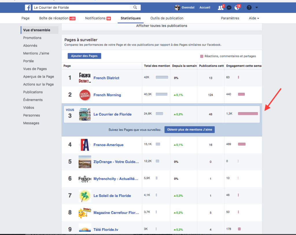Open Magazine Carrefour Floride page link
The height and width of the screenshot is (235, 296).
tap(116, 213)
